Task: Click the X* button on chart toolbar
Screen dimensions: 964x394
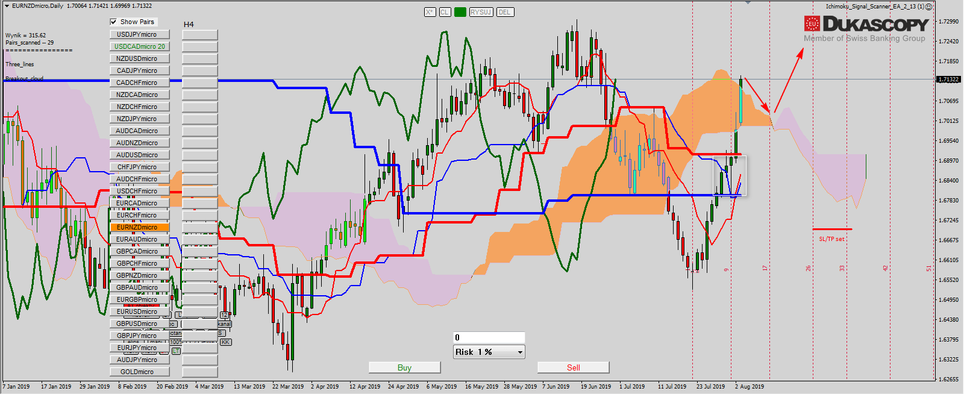Action: coord(430,12)
